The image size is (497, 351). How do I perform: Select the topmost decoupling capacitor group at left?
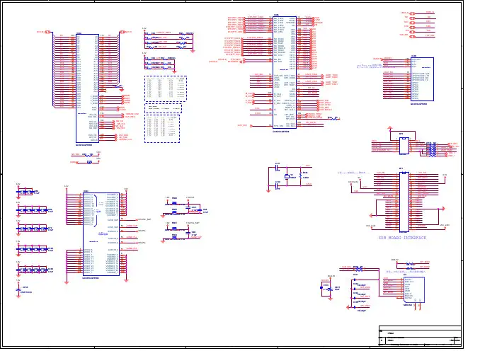[26, 192]
